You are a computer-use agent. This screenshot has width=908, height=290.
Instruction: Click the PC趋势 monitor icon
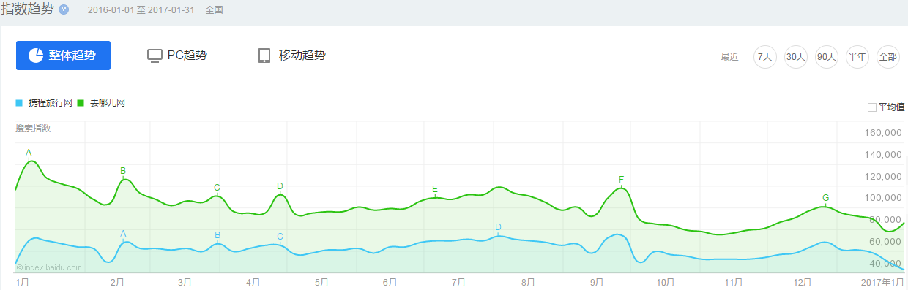[x=155, y=56]
